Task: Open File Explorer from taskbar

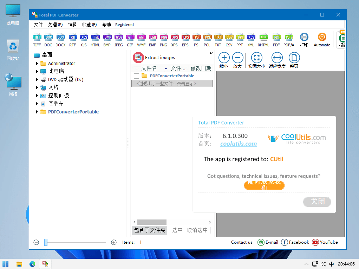Action: click(19, 264)
